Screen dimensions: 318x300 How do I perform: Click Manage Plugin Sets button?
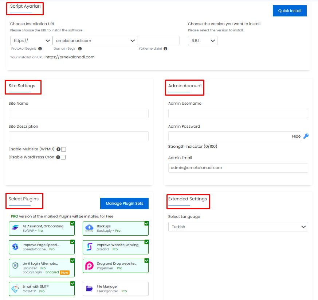(x=124, y=203)
